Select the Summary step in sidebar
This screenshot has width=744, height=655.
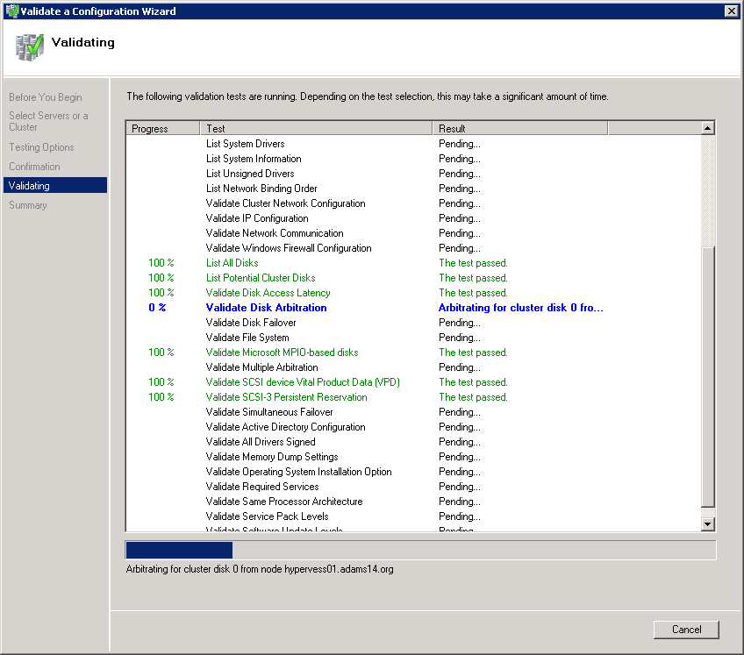[x=28, y=205]
